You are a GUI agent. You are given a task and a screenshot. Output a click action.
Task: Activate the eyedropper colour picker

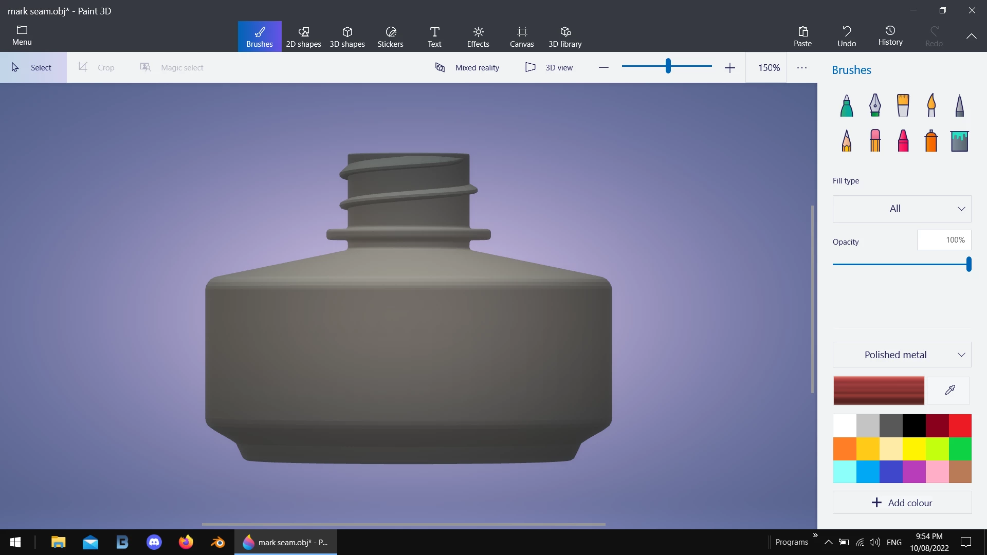tap(949, 391)
